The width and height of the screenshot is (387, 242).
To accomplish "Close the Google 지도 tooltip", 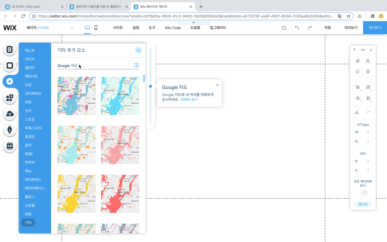I will point(217,85).
